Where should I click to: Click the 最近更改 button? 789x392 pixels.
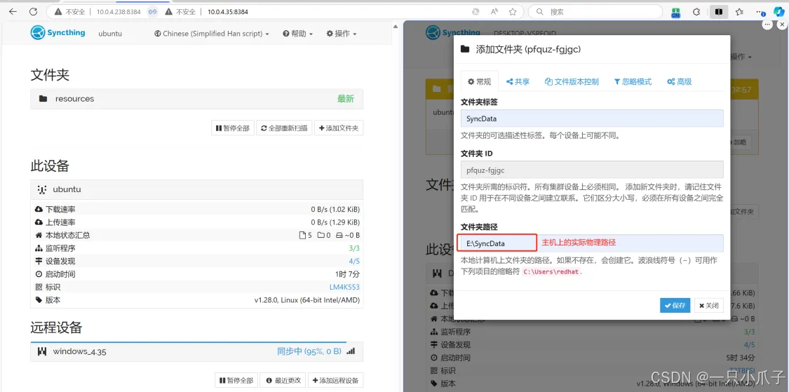click(283, 380)
